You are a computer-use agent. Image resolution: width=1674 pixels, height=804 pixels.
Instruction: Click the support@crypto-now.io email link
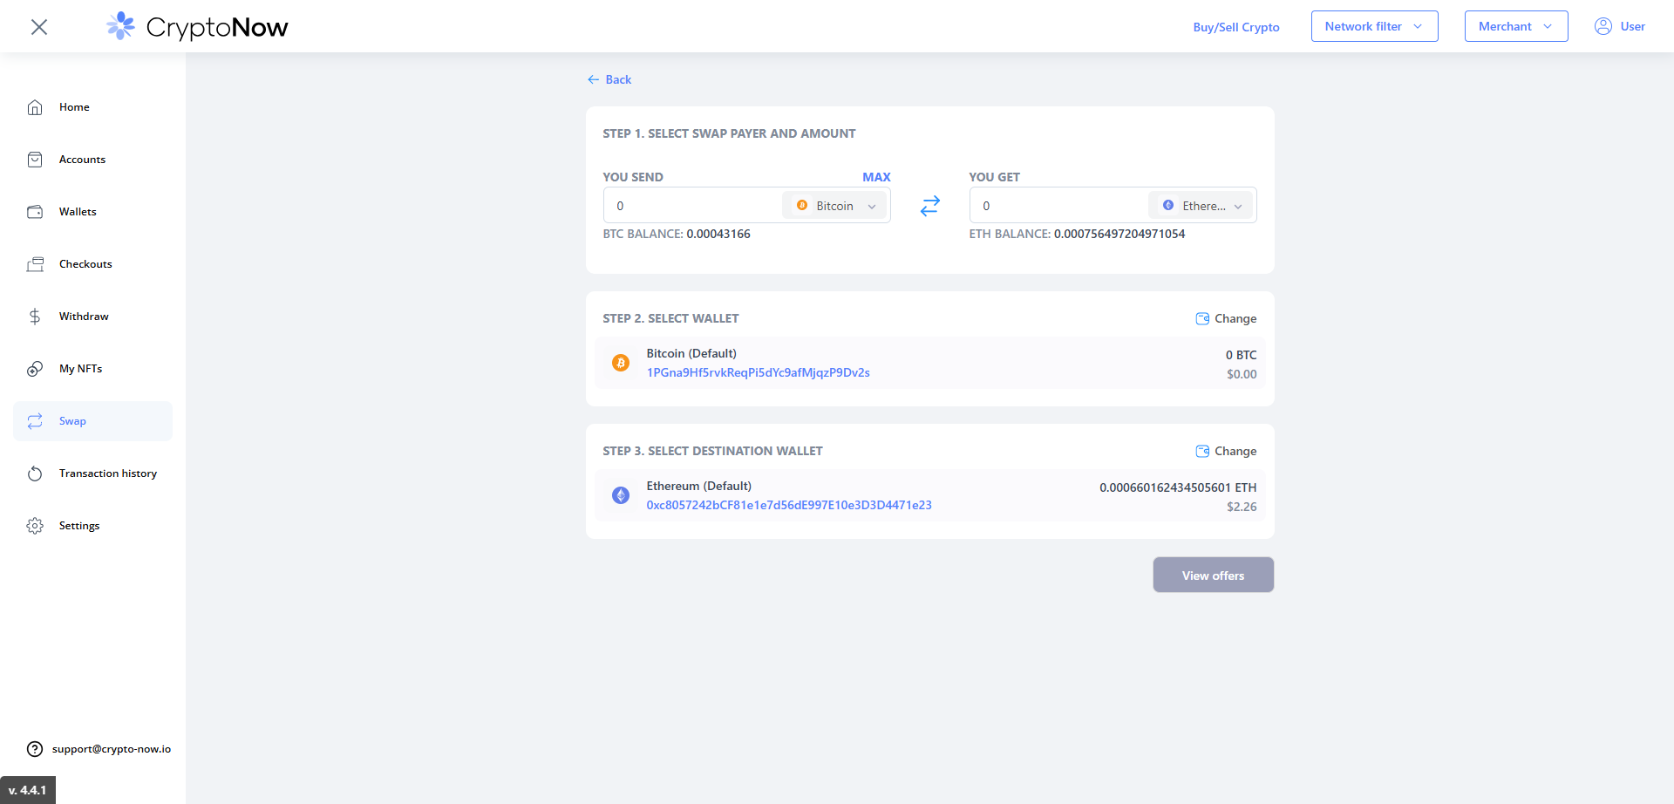pyautogui.click(x=112, y=749)
